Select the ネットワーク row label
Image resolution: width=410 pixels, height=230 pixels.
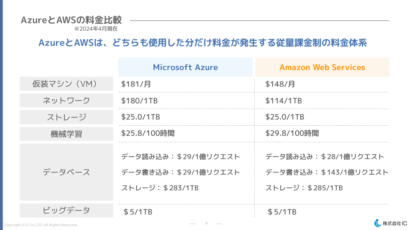[x=66, y=101]
